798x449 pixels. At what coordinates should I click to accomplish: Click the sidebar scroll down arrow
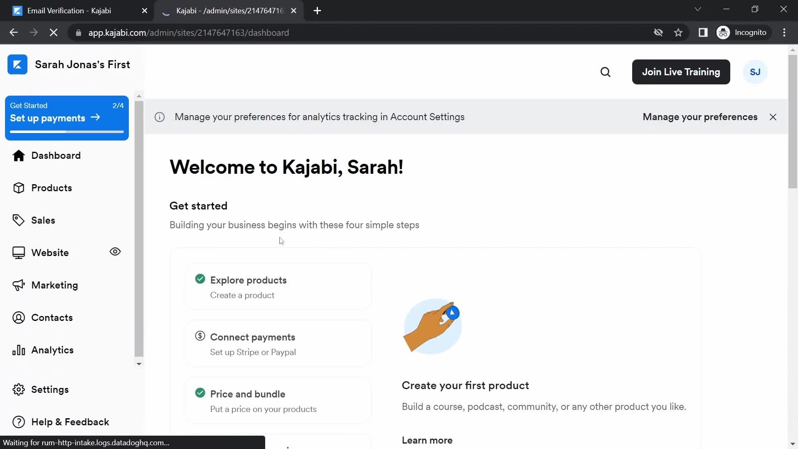point(139,364)
